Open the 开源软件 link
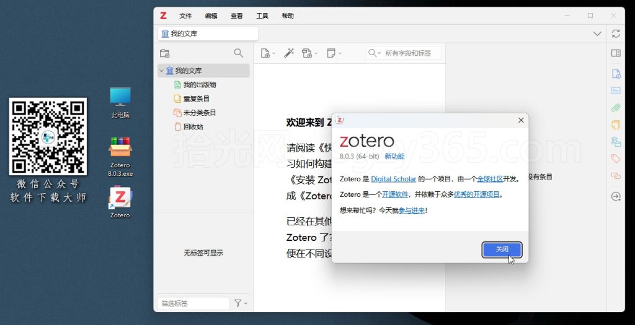 click(395, 194)
